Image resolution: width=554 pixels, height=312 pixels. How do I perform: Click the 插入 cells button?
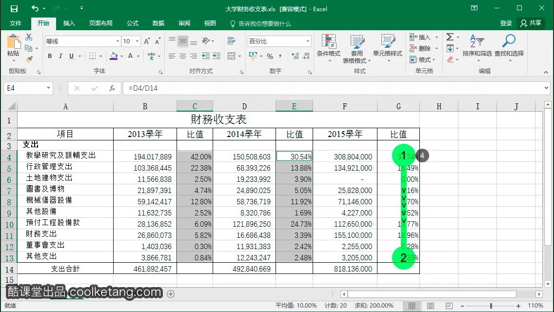424,37
